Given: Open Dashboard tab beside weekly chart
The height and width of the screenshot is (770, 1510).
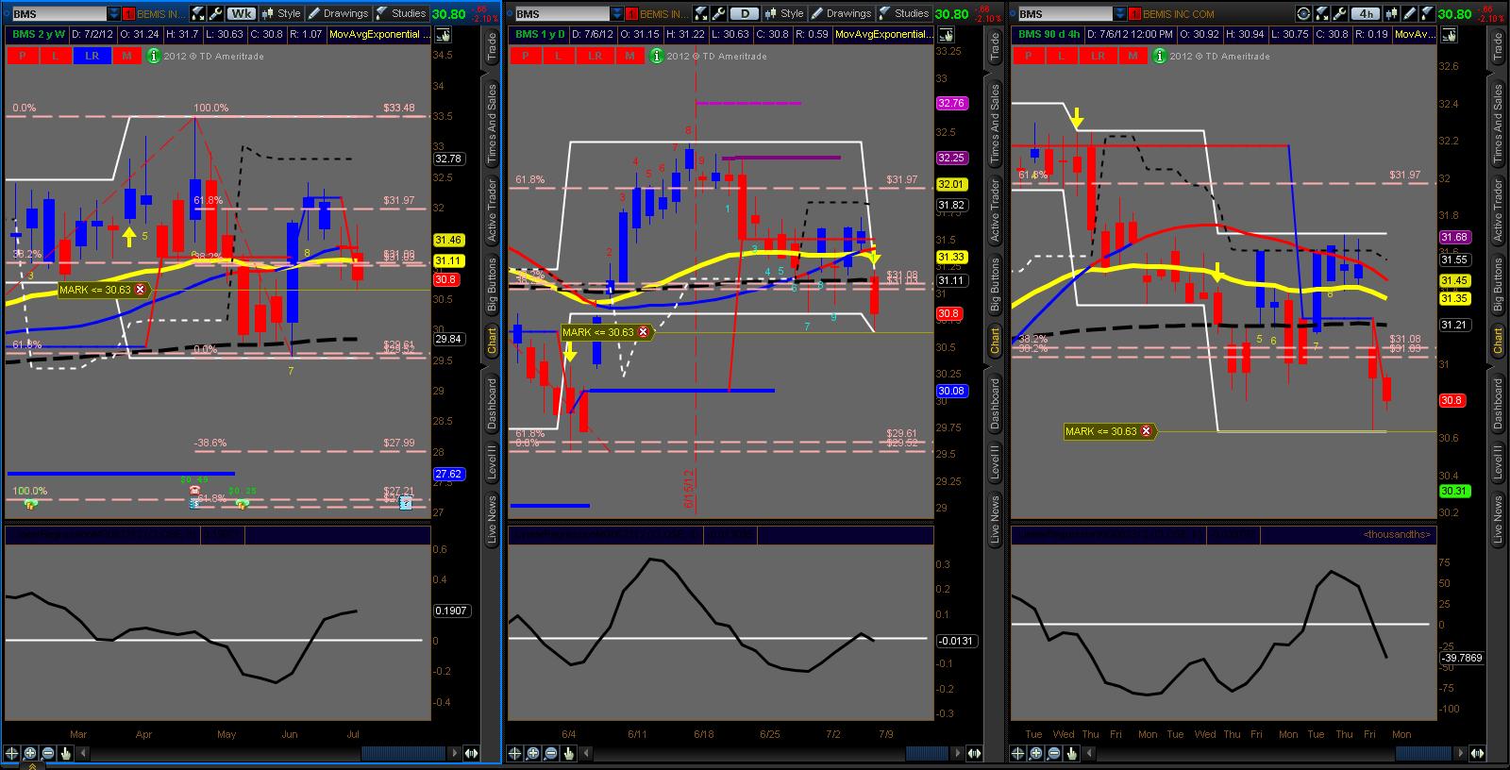Looking at the screenshot, I should coord(492,404).
